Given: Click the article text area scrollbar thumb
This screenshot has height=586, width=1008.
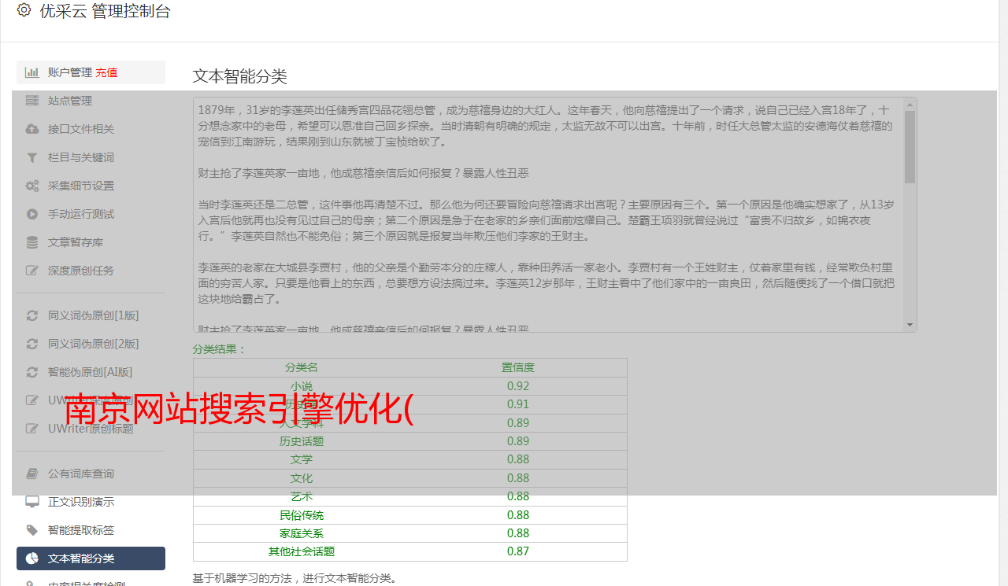Looking at the screenshot, I should point(910,147).
